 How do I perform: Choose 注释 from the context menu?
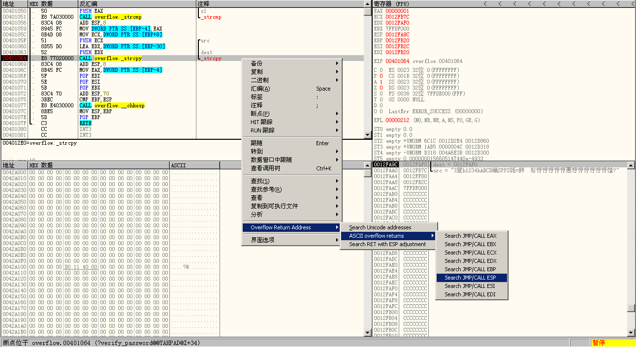[x=292, y=105]
